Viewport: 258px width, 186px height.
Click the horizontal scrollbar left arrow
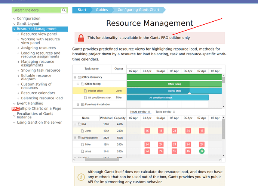pos(74,160)
